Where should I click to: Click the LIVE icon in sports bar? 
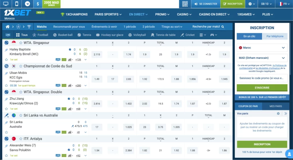click(x=8, y=35)
